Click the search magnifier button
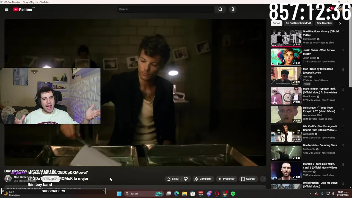 tap(220, 9)
